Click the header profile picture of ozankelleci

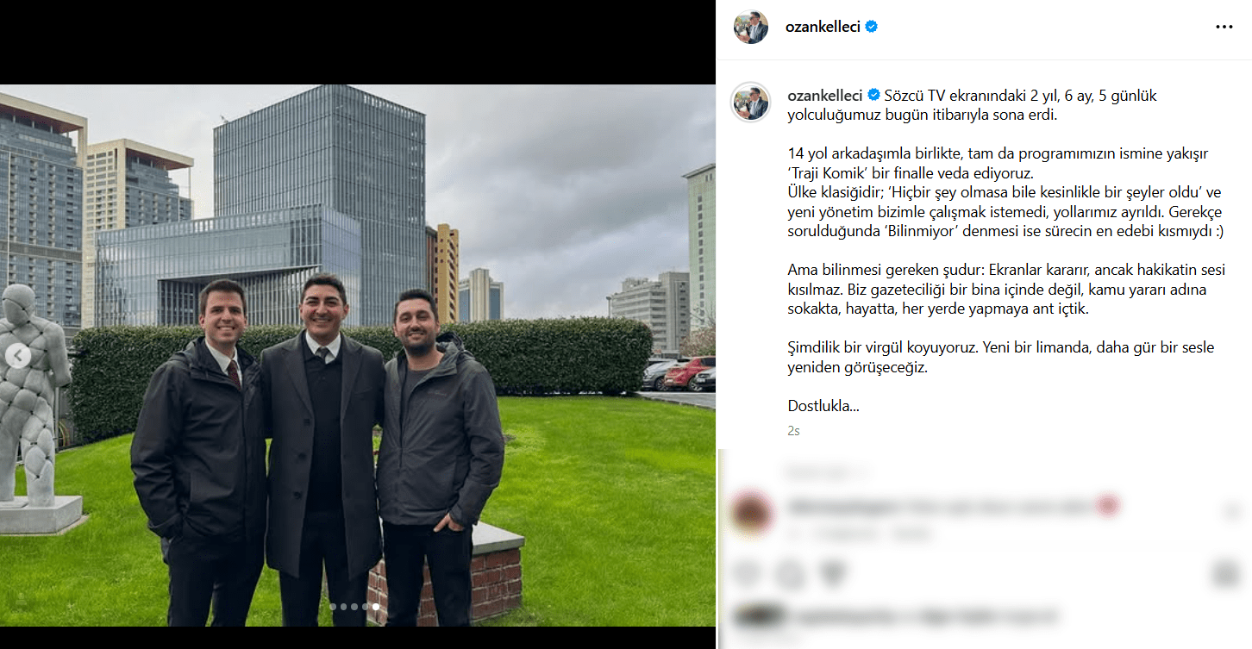pos(750,28)
